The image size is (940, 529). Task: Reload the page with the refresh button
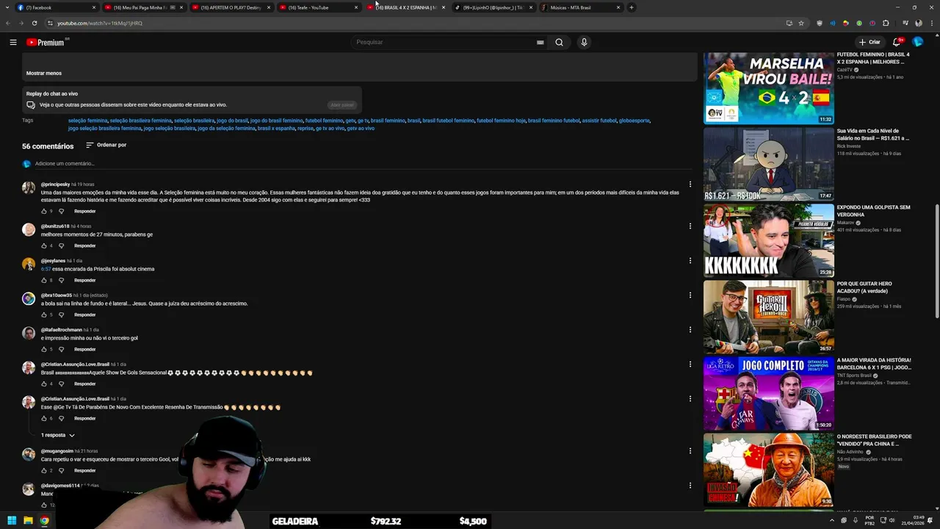[x=35, y=23]
